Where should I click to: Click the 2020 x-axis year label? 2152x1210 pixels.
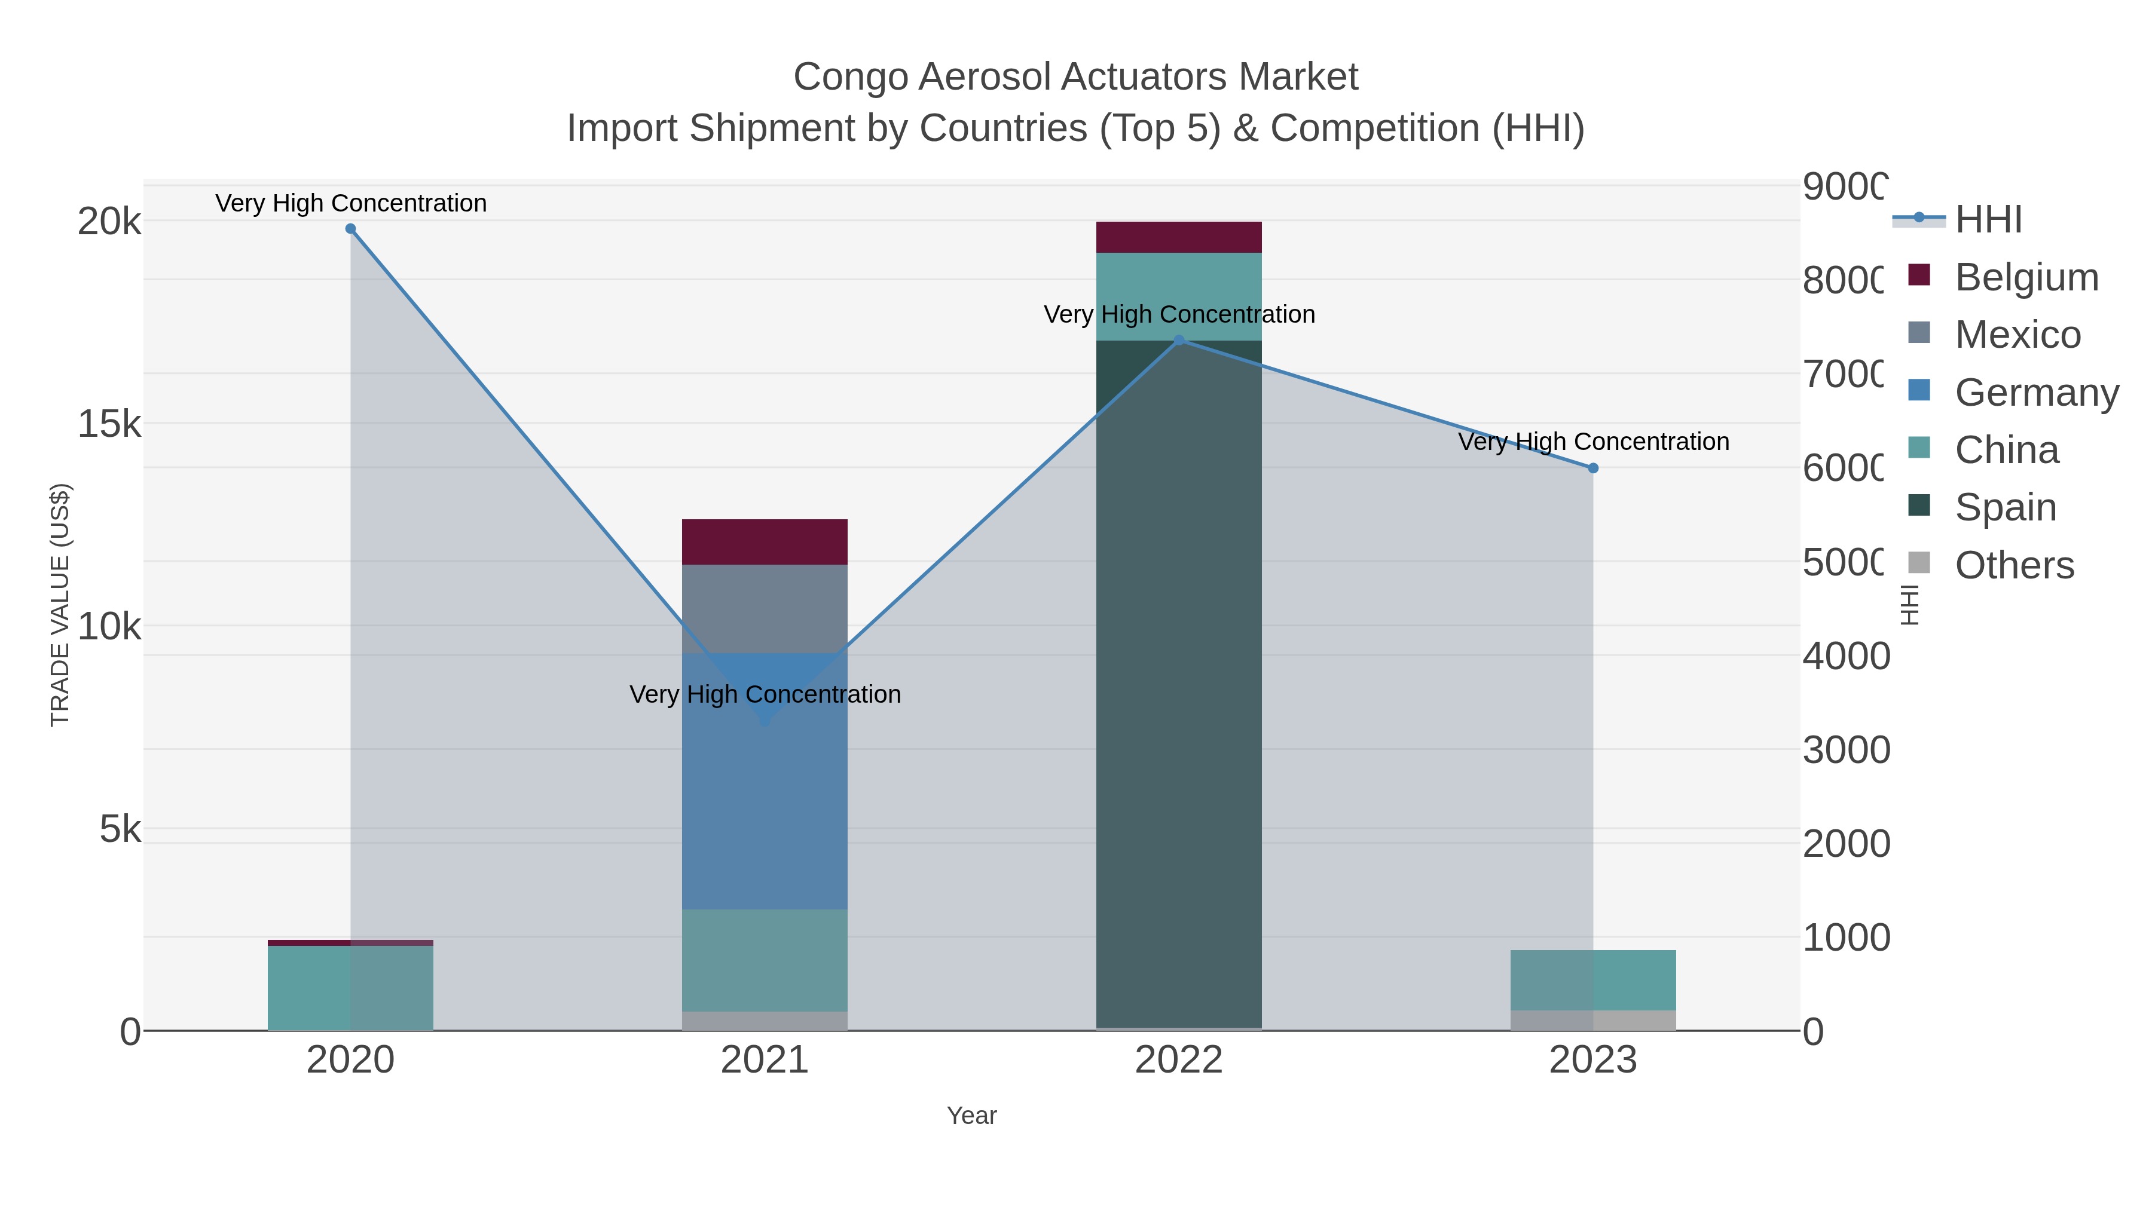point(351,1059)
